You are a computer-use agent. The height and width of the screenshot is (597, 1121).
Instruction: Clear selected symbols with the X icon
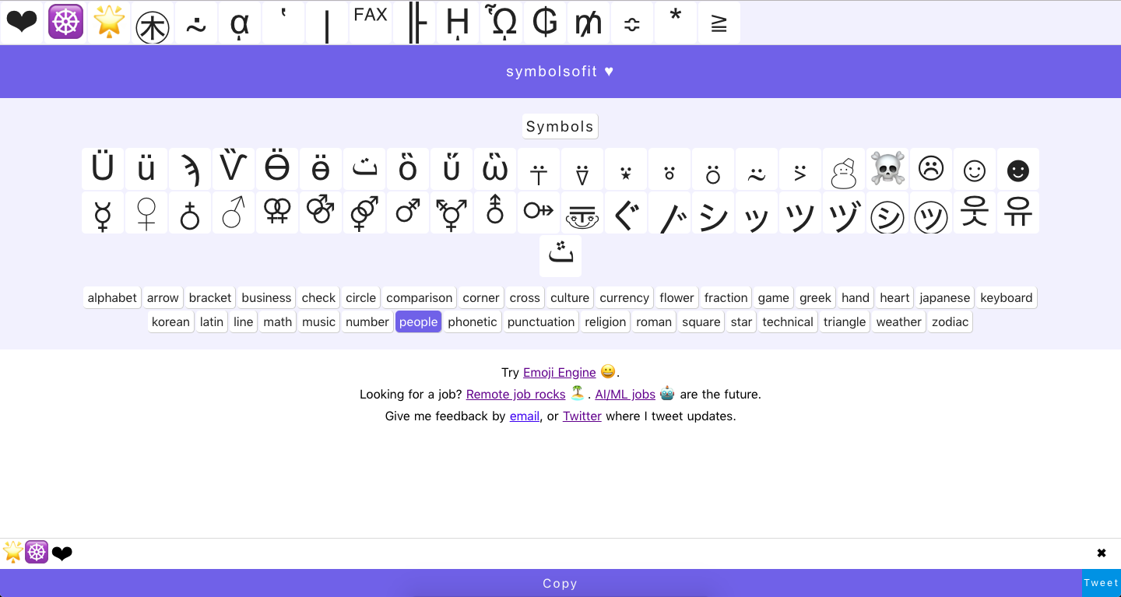(1102, 553)
